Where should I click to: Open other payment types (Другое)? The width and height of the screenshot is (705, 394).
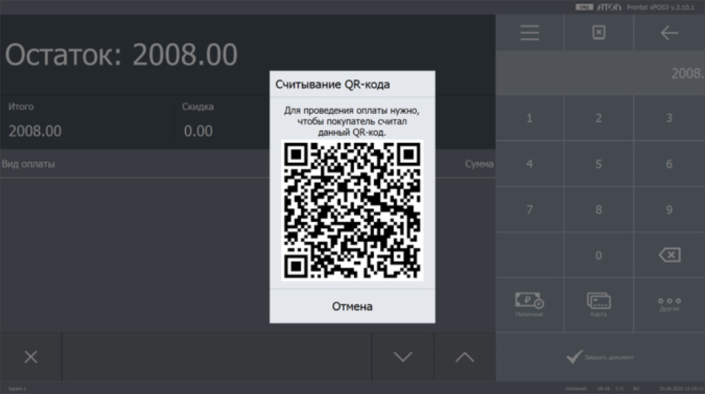[x=669, y=304]
